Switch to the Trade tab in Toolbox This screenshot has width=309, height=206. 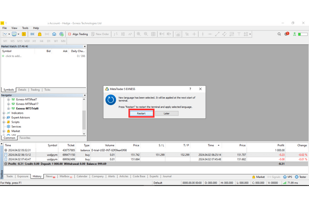(9, 176)
